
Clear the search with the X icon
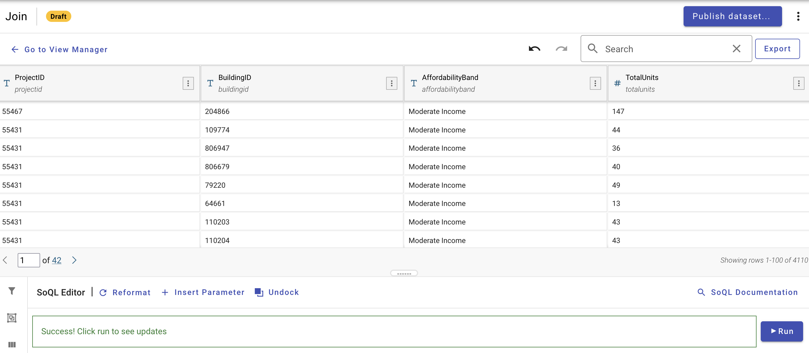tap(736, 49)
